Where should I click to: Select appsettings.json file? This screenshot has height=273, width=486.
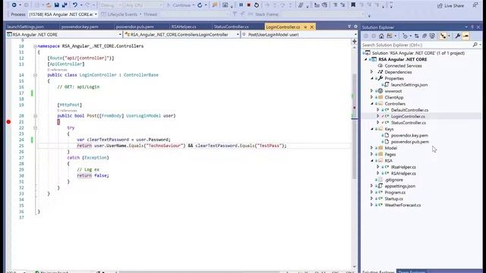(x=400, y=186)
